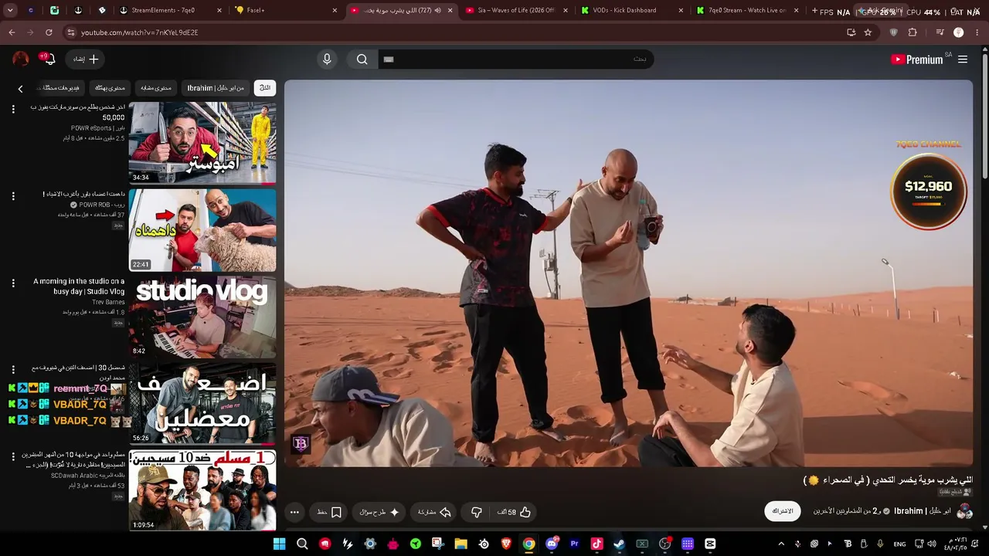This screenshot has width=989, height=556.
Task: Switch to the 7qe0 Stream Kick tab
Action: pyautogui.click(x=748, y=10)
